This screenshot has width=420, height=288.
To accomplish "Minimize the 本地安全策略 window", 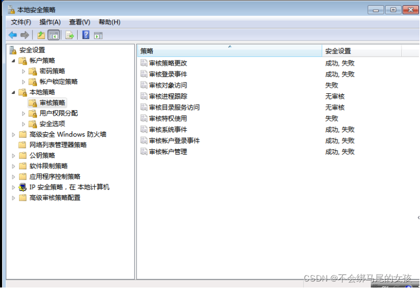I will coord(376,10).
